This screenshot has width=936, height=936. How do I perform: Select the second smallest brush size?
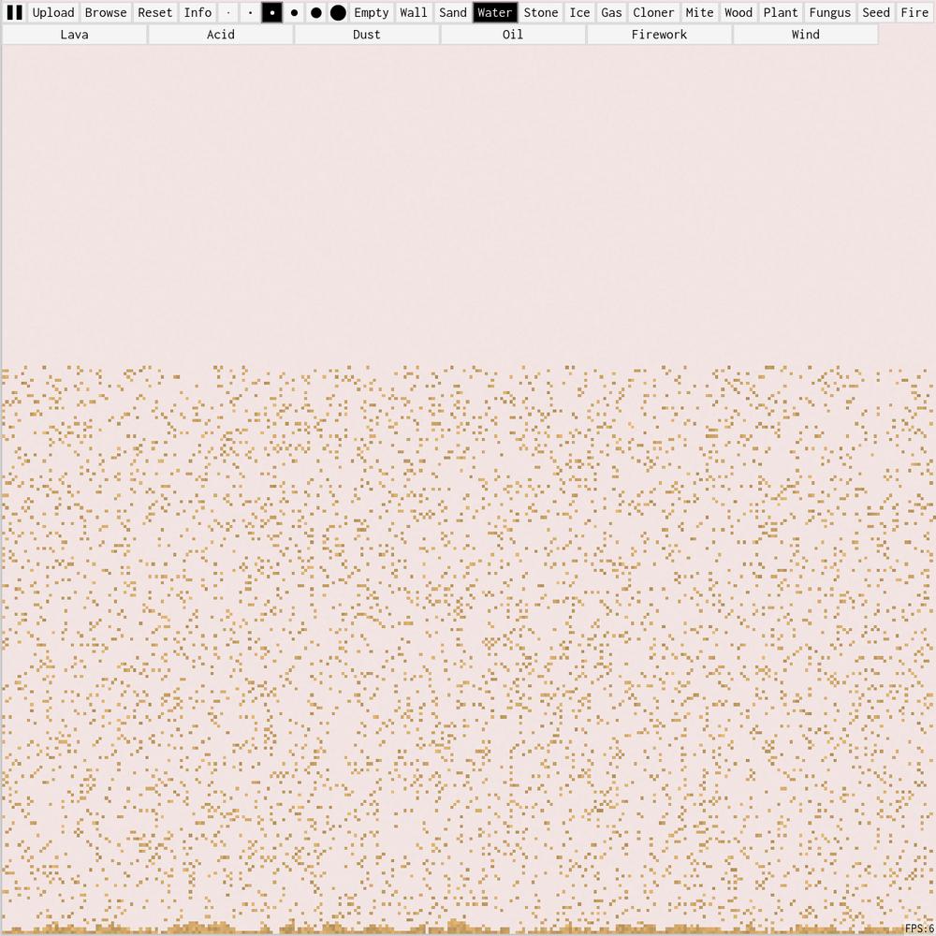[250, 12]
